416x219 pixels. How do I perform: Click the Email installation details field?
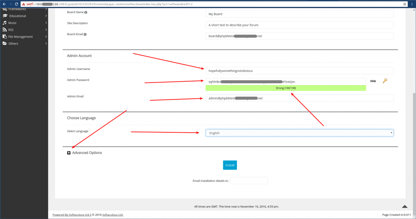point(249,181)
